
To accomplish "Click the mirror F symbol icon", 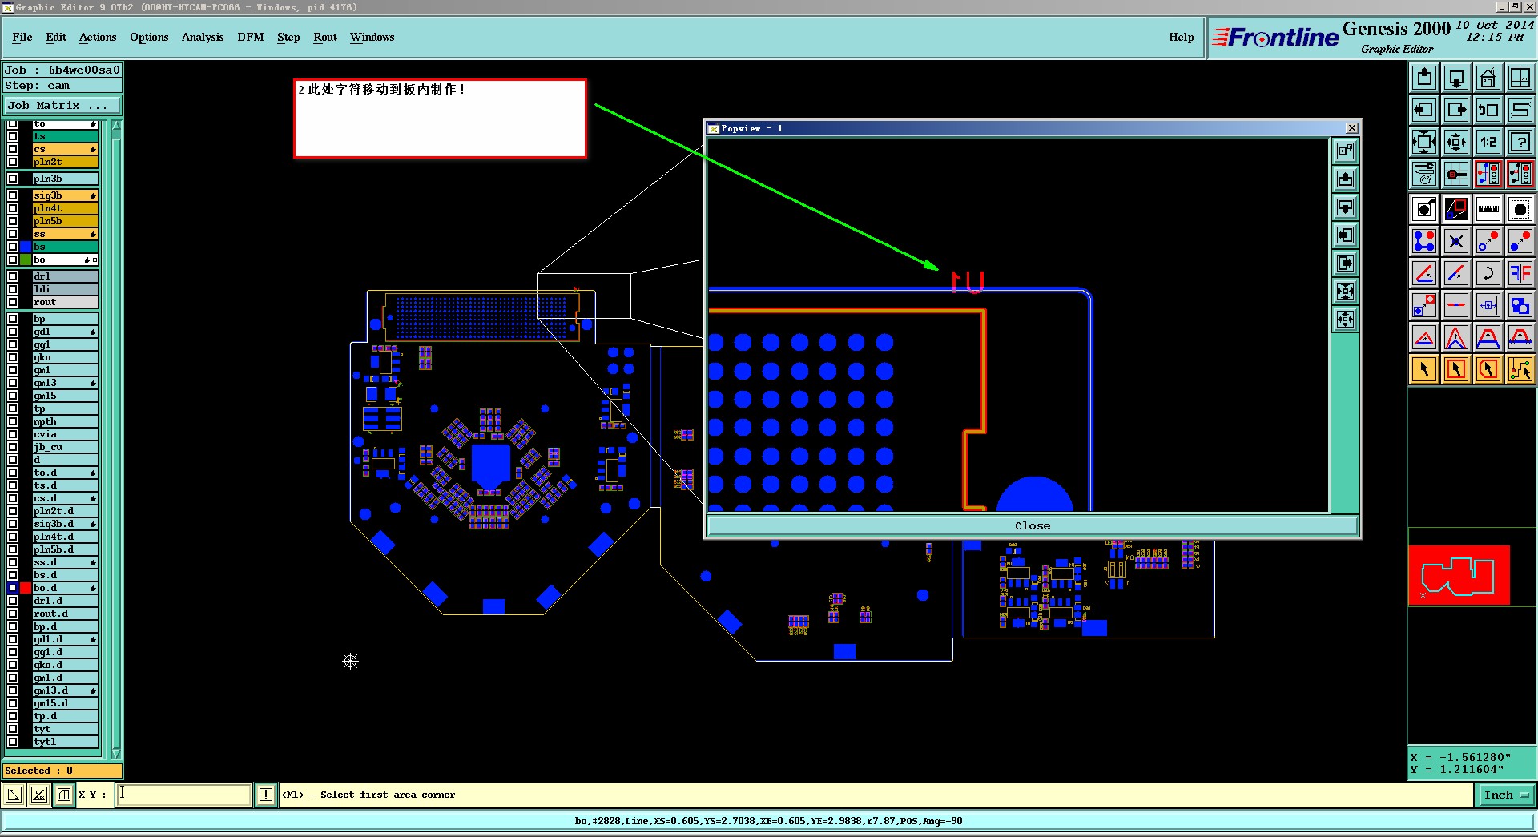I will [x=1520, y=273].
